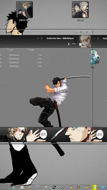Open the orange app icon in the taskbar
This screenshot has width=107, height=190.
click(86, 187)
